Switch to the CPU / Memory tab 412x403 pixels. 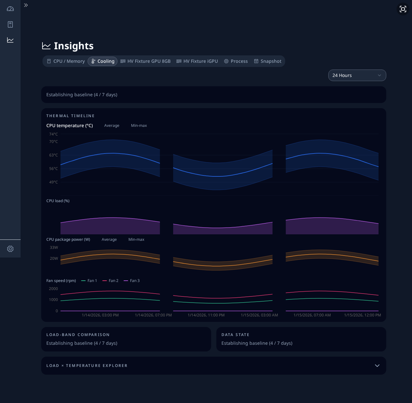coord(66,61)
